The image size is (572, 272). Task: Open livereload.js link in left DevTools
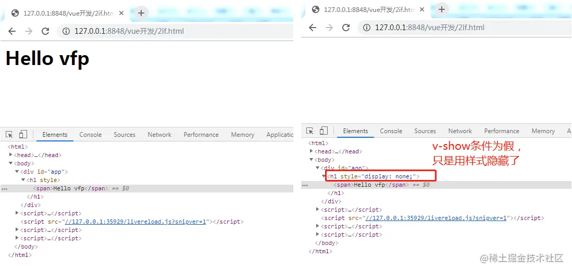pyautogui.click(x=135, y=222)
